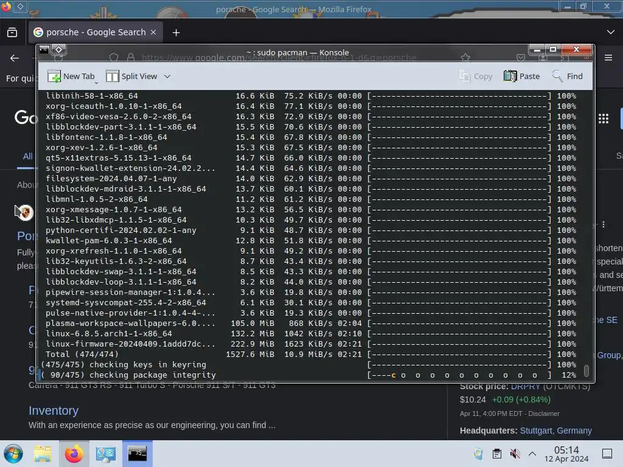Launch the file manager from taskbar
623x467 pixels.
(43, 454)
